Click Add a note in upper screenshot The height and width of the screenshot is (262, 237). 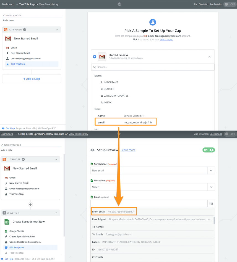click(x=8, y=20)
